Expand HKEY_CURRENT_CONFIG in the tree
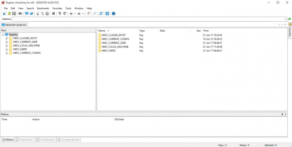Image resolution: width=292 pixels, height=147 pixels. coord(7,53)
